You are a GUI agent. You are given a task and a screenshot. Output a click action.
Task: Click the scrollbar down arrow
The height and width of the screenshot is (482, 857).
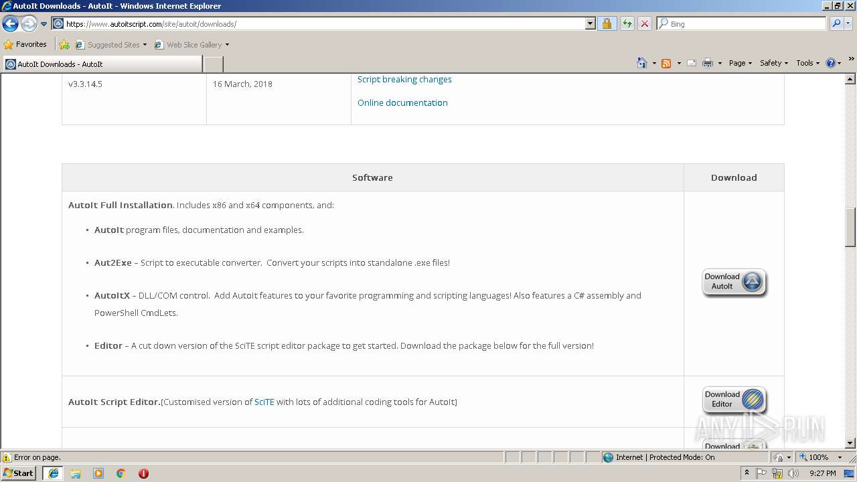tap(850, 443)
